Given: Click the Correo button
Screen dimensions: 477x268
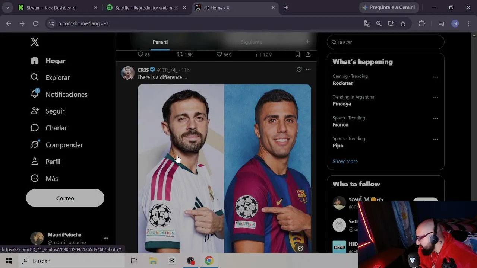Looking at the screenshot, I should pos(65,198).
